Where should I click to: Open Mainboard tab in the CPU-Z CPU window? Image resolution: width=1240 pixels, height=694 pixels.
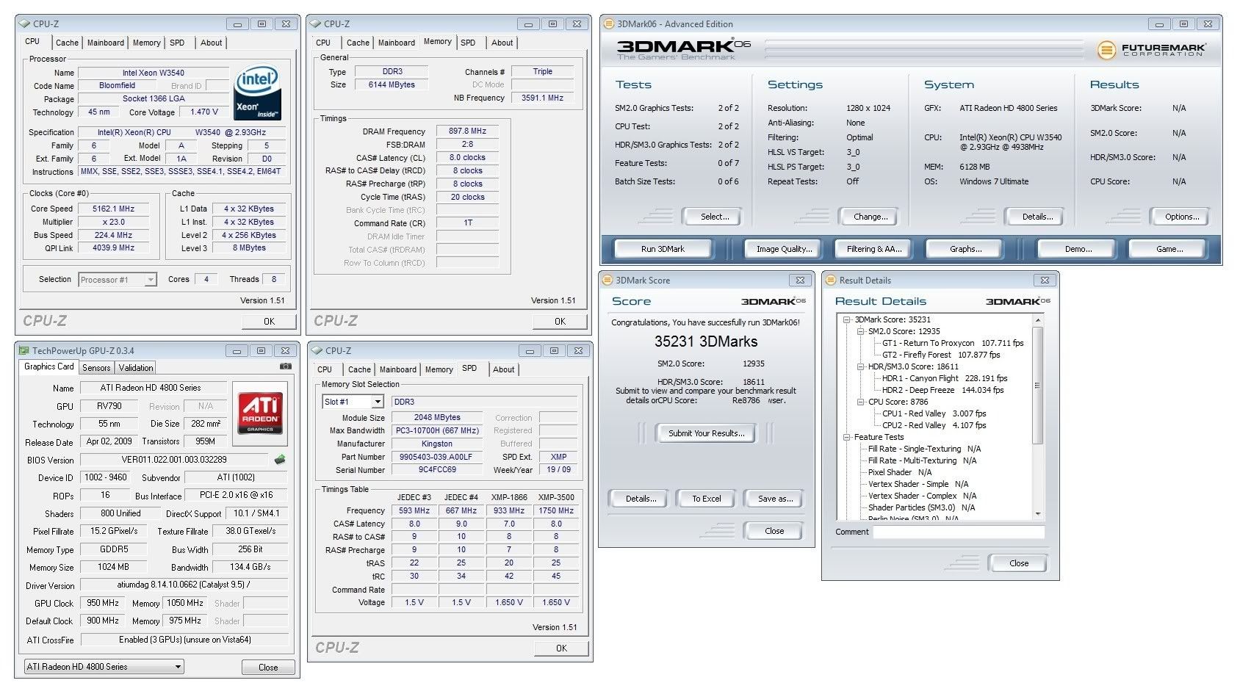tap(106, 43)
